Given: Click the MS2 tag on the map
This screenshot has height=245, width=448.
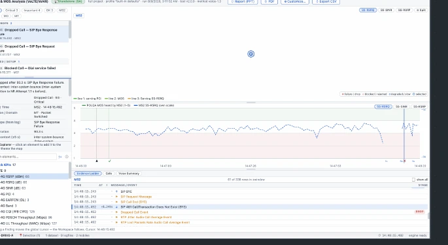Looking at the screenshot, I should [78, 16].
